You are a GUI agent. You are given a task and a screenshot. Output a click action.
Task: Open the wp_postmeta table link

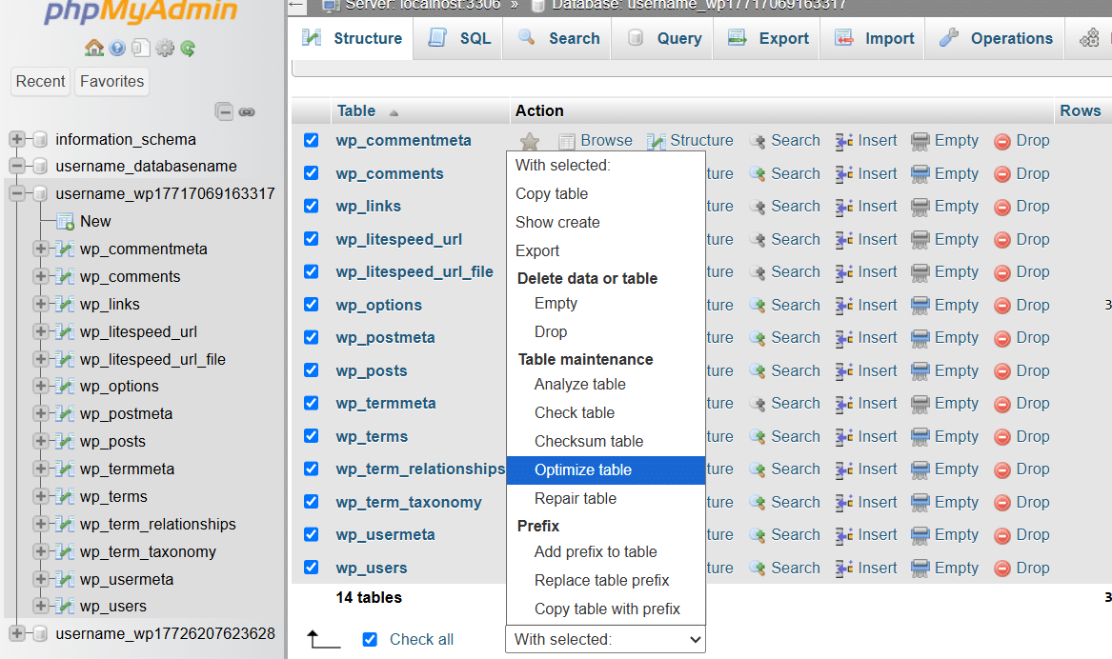point(385,338)
